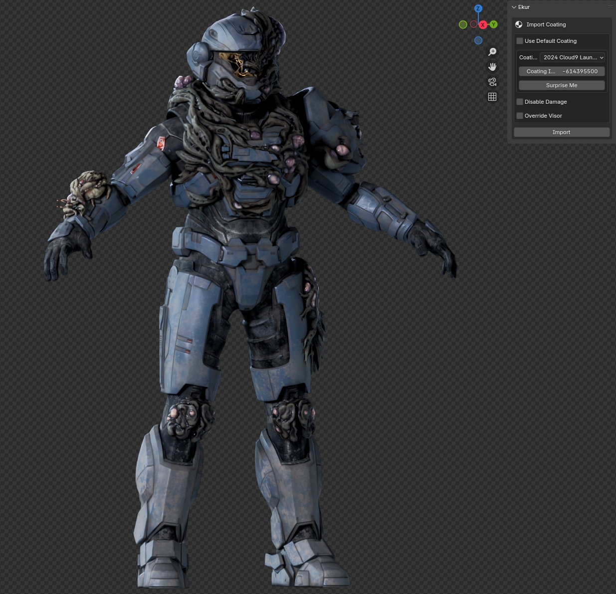The width and height of the screenshot is (616, 594).
Task: Click the hollow red negative X circle
Action: (x=473, y=24)
